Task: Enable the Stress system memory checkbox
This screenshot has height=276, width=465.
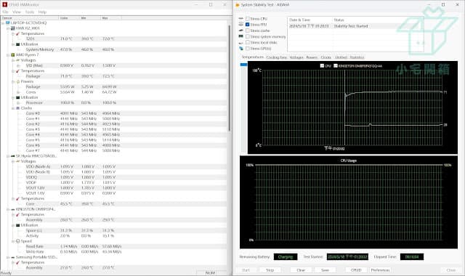Action: tap(247, 36)
